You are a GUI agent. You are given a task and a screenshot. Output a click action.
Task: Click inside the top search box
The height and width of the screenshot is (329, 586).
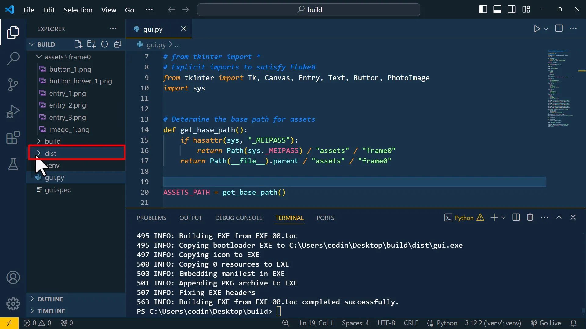(309, 9)
